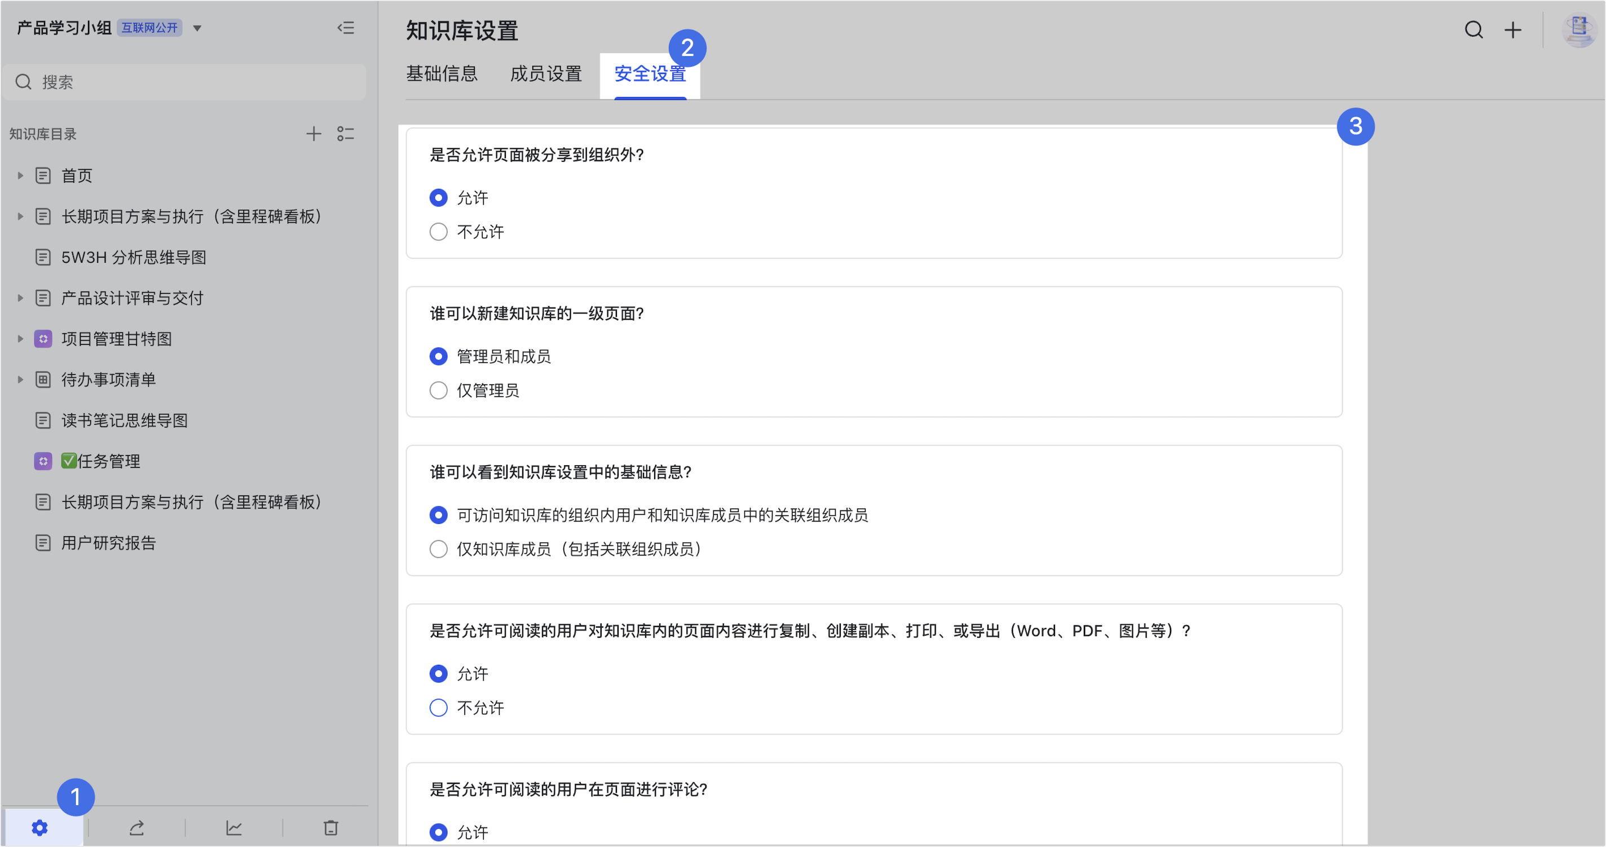Click the 产品学习小组 knowledge base title

pyautogui.click(x=64, y=28)
